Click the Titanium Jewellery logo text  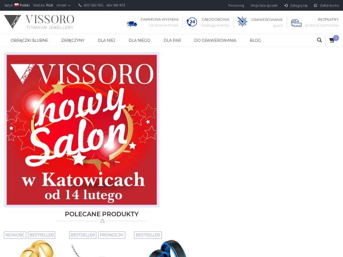click(50, 27)
